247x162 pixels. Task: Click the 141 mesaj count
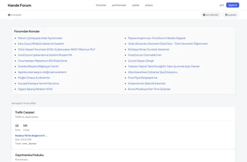pyautogui.click(x=26, y=128)
